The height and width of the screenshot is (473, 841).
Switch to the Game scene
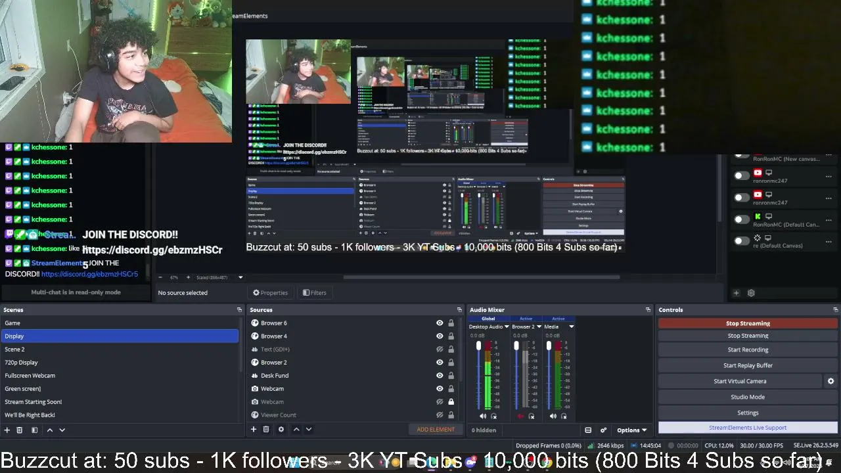coord(120,323)
